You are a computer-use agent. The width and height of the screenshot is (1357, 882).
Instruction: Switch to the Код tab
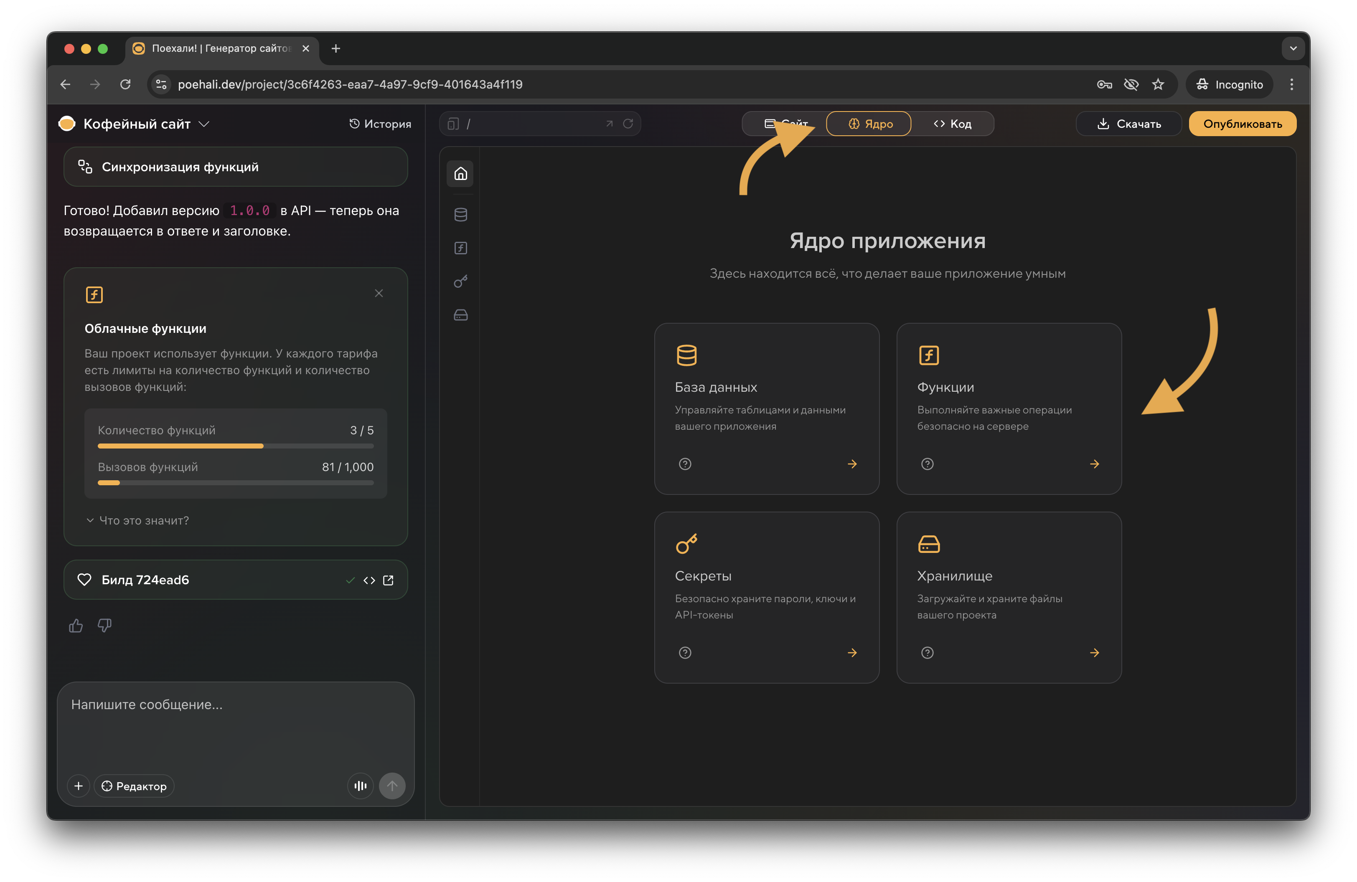(953, 124)
